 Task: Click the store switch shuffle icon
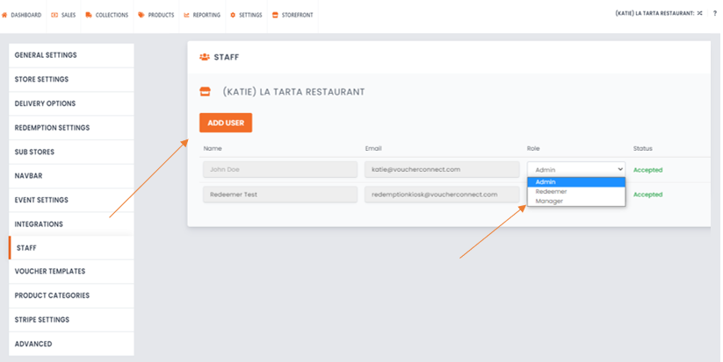click(699, 13)
